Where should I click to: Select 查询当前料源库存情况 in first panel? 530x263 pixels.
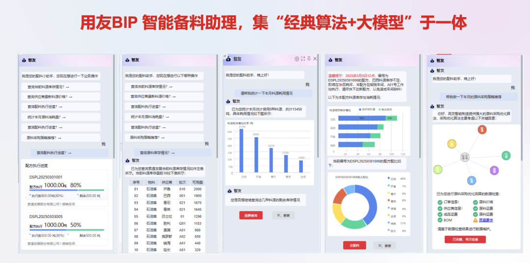pos(49,87)
